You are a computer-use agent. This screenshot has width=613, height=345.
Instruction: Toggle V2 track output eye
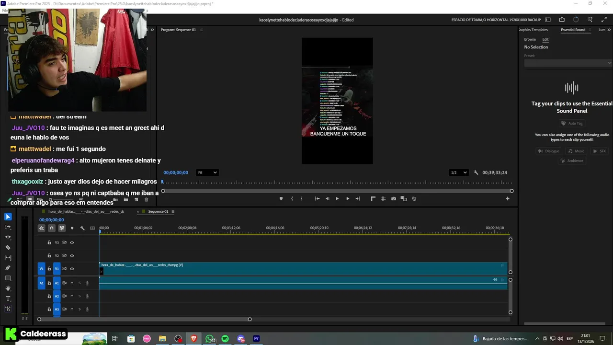point(72,255)
